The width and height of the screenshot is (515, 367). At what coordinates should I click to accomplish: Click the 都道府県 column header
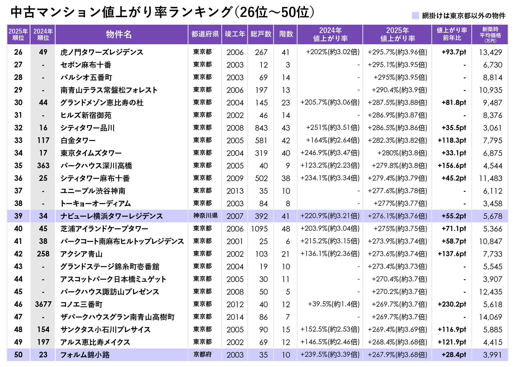(205, 34)
